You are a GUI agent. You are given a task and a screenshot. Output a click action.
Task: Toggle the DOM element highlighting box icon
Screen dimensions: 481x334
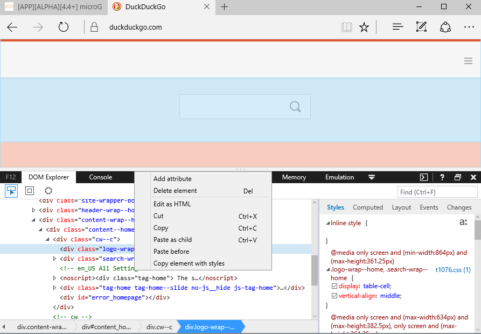coord(30,191)
